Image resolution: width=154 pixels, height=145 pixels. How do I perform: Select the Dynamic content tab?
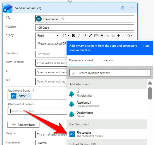(x=81, y=60)
